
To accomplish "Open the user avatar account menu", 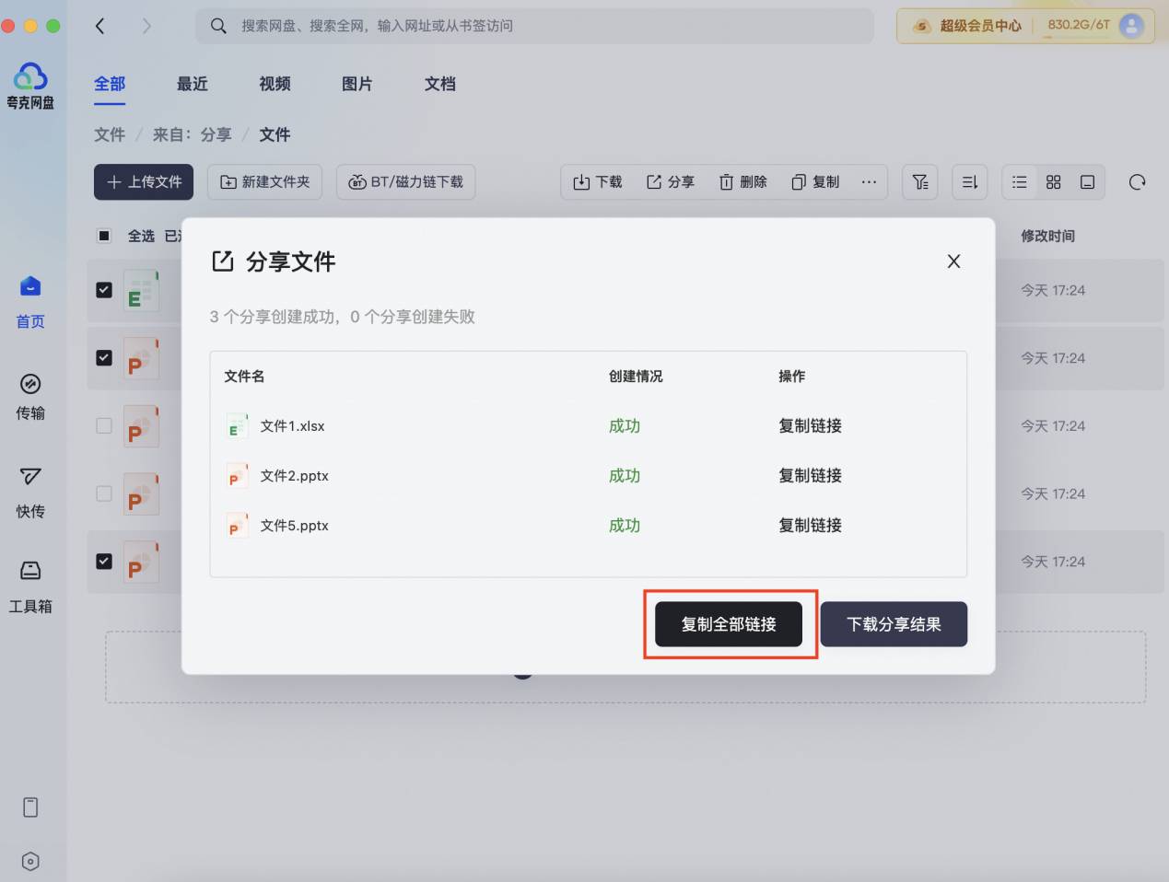I will (1131, 26).
